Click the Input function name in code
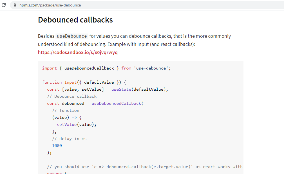284x174 pixels. coord(70,82)
